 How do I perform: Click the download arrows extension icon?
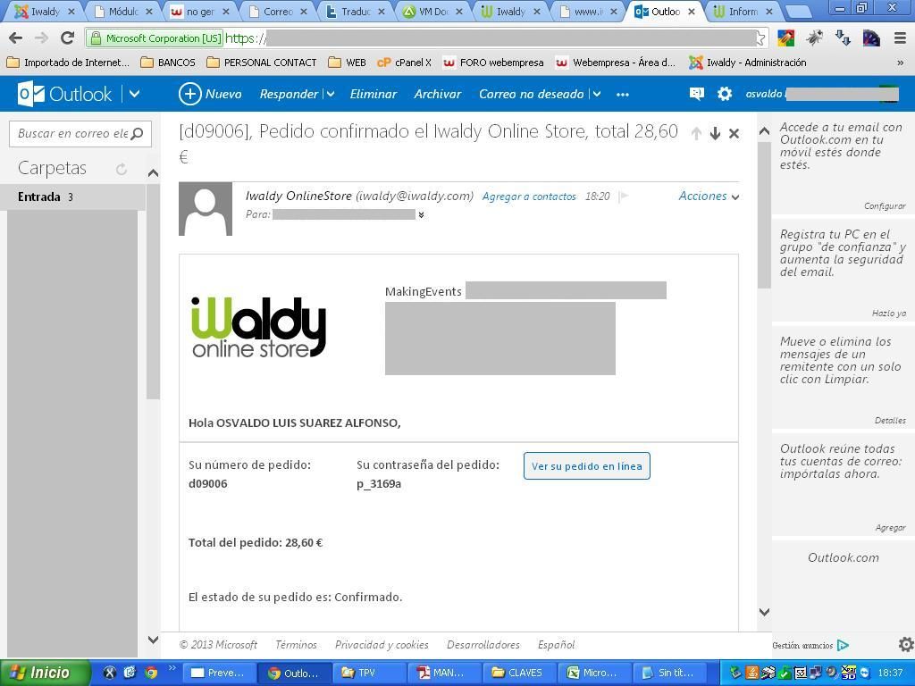point(843,38)
